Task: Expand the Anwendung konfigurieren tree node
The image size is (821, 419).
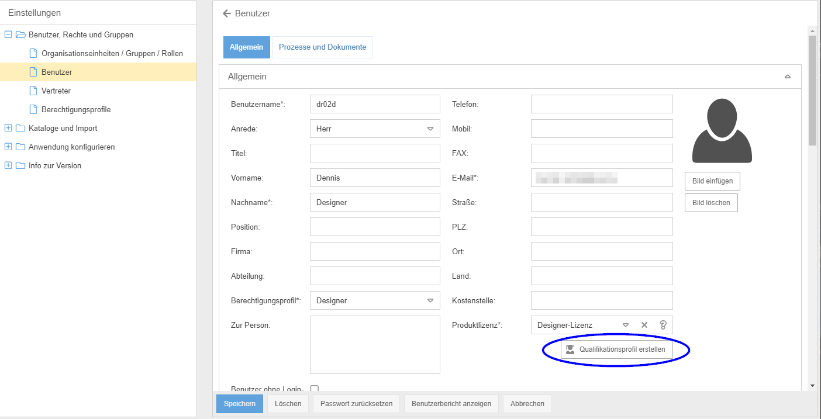Action: pos(8,147)
